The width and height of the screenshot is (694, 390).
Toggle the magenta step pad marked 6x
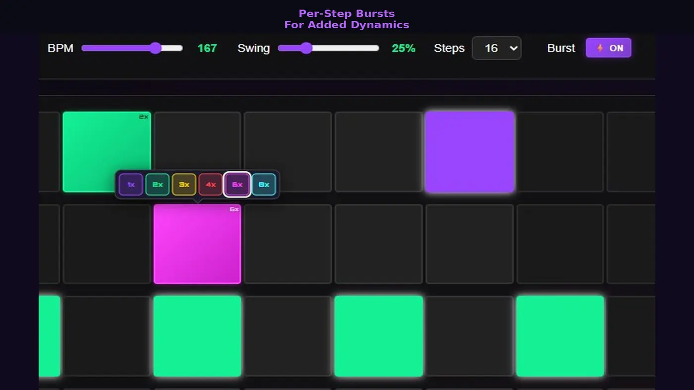(x=197, y=244)
